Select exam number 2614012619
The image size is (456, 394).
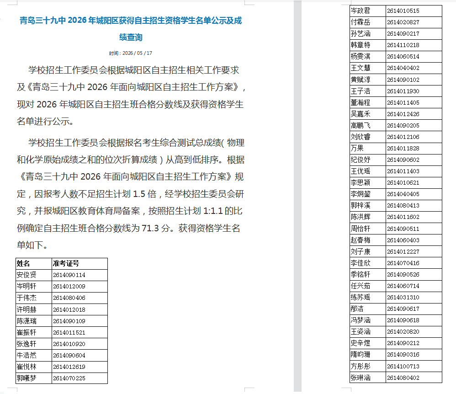point(69,367)
